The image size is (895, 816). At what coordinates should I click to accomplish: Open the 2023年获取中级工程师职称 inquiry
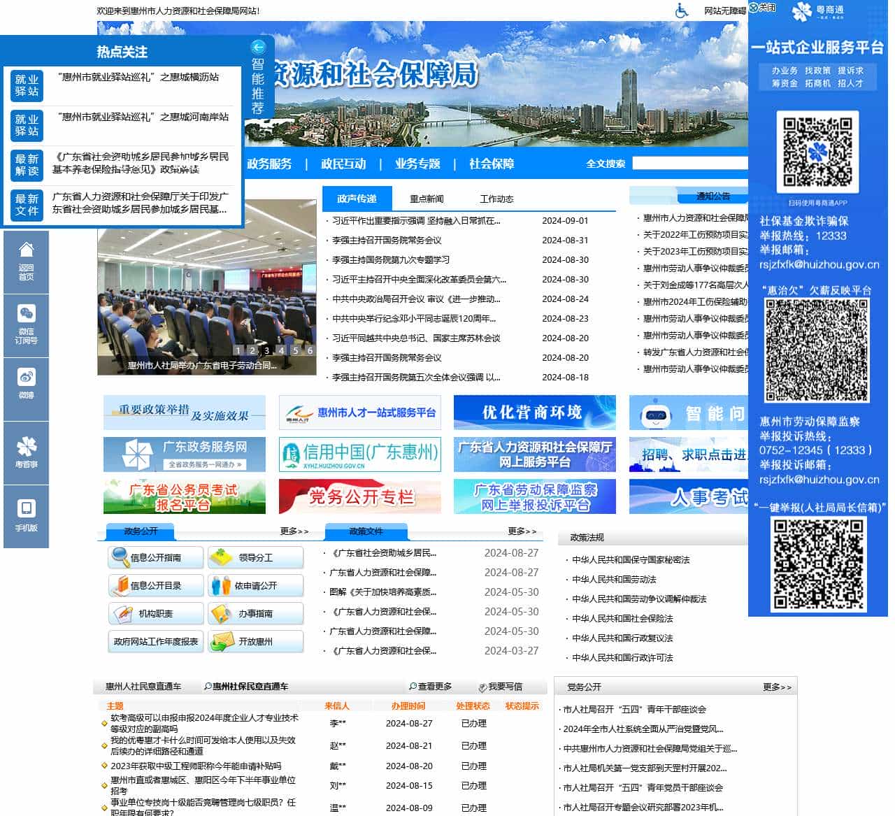pyautogui.click(x=196, y=766)
